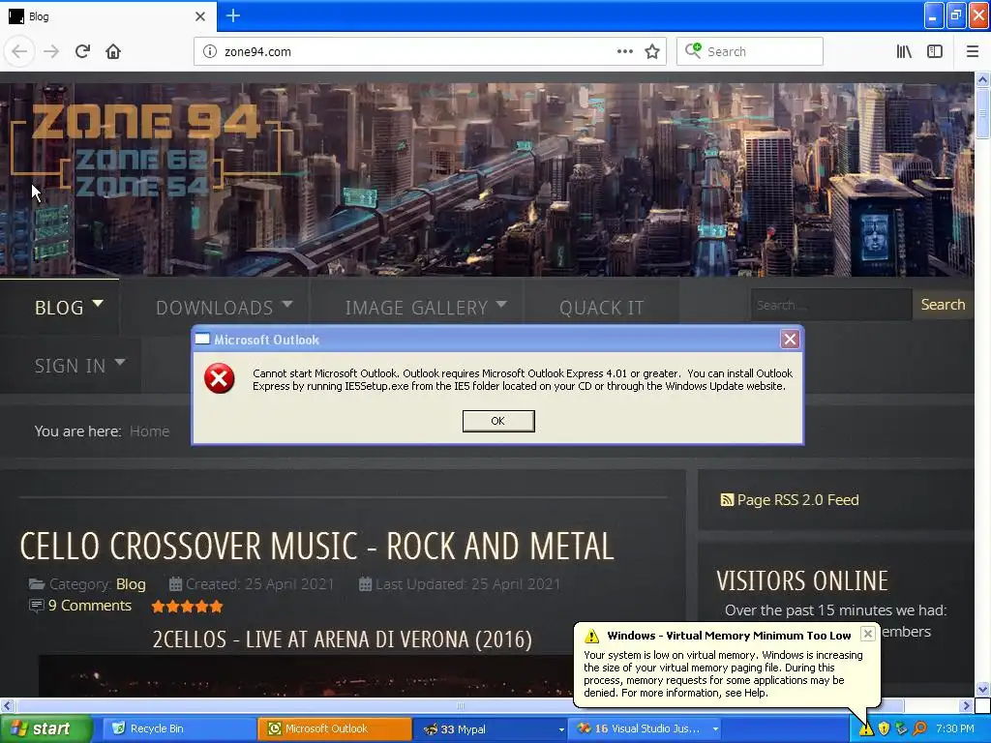Click the vertical scrollbar up arrow
The image size is (991, 743).
point(982,79)
